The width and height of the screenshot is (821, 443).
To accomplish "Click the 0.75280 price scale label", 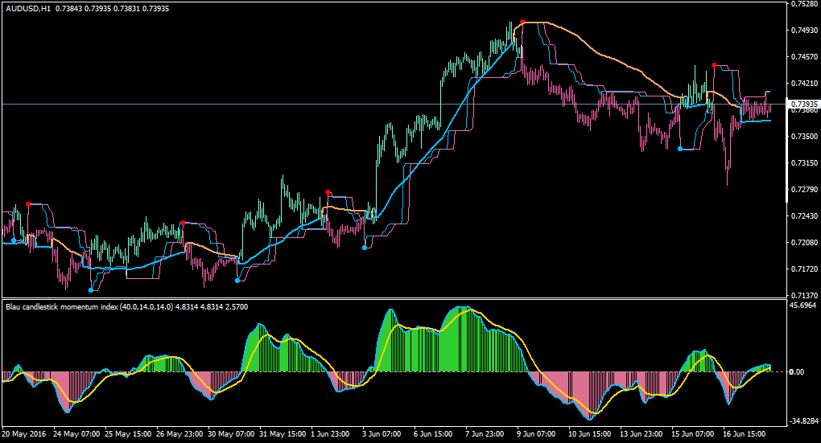I will [804, 4].
